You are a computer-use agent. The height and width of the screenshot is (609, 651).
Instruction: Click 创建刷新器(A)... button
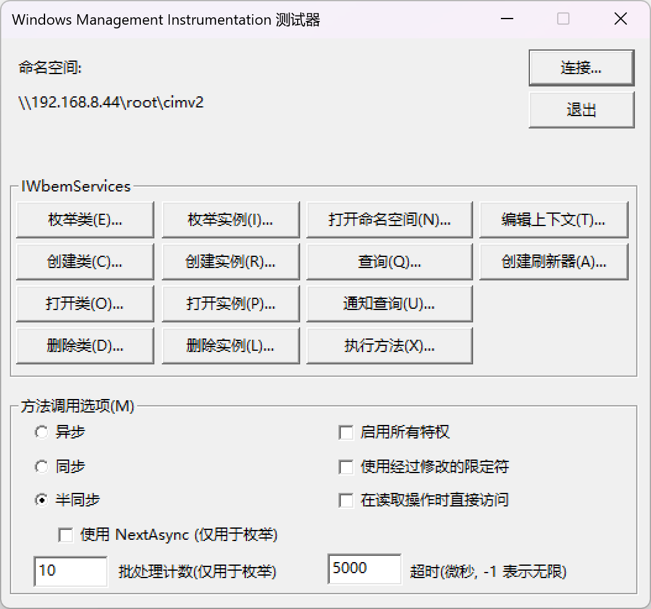click(554, 261)
